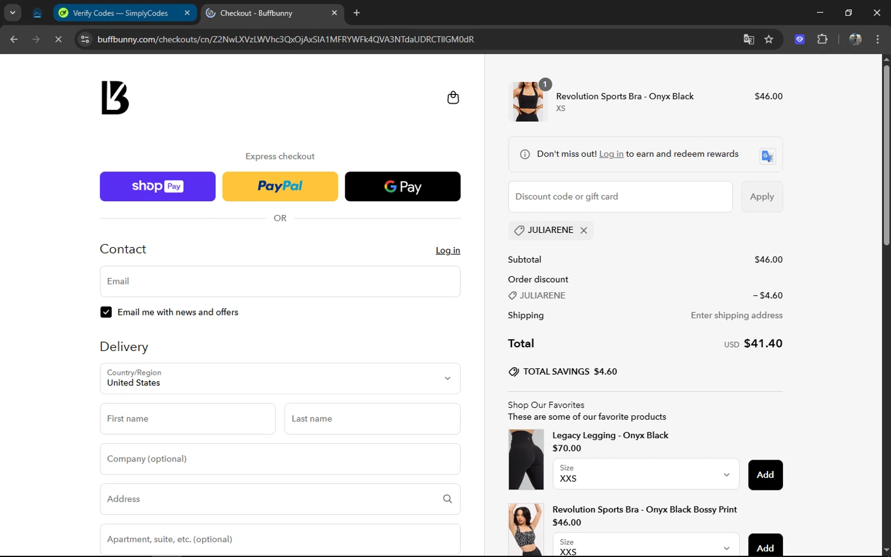Click the info icon beside Don't miss out

click(525, 154)
